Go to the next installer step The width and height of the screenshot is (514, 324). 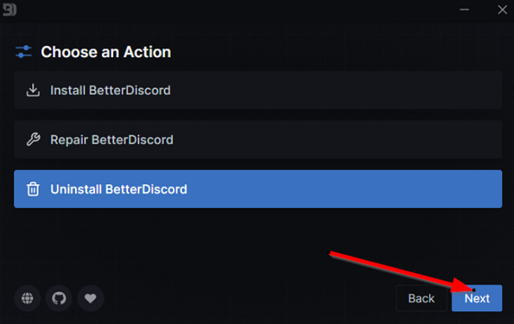[x=477, y=298]
